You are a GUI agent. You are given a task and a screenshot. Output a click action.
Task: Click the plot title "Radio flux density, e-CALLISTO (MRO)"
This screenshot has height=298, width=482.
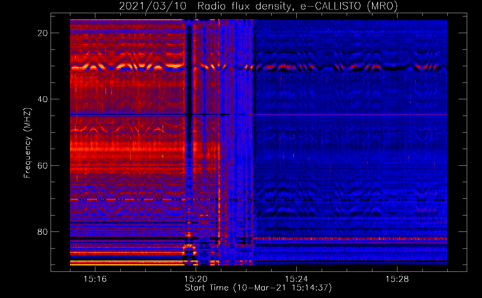coord(297,6)
